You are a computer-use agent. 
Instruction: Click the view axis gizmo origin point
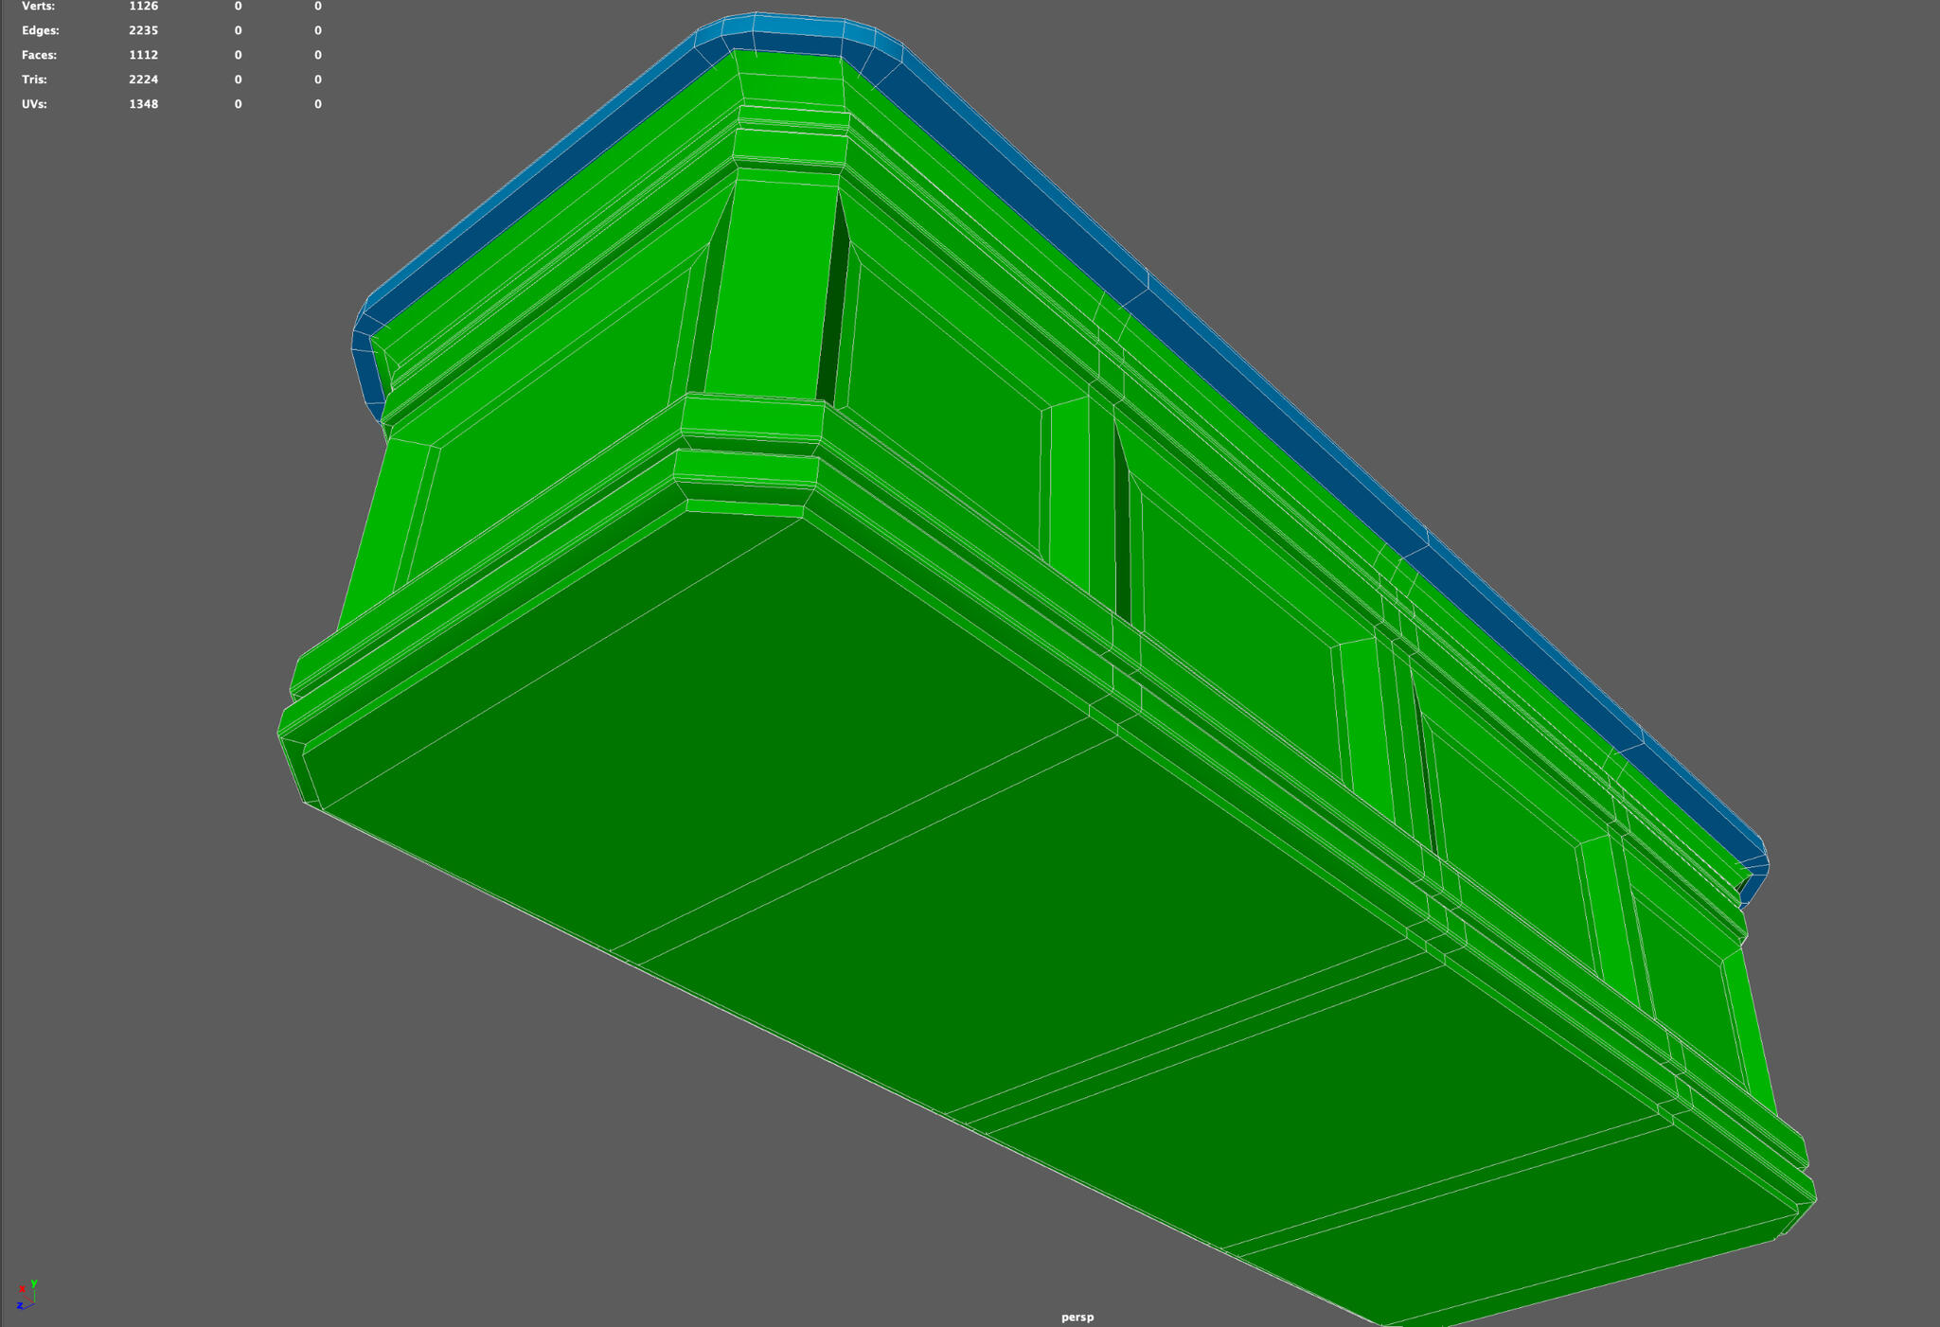(x=34, y=1302)
